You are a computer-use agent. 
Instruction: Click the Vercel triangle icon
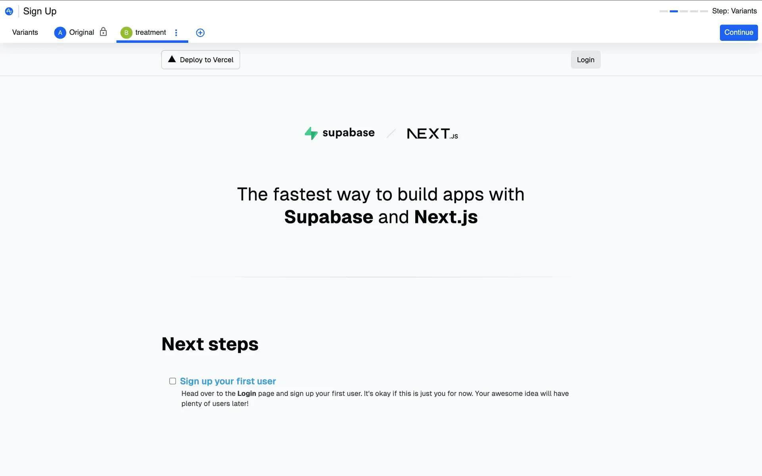[172, 59]
